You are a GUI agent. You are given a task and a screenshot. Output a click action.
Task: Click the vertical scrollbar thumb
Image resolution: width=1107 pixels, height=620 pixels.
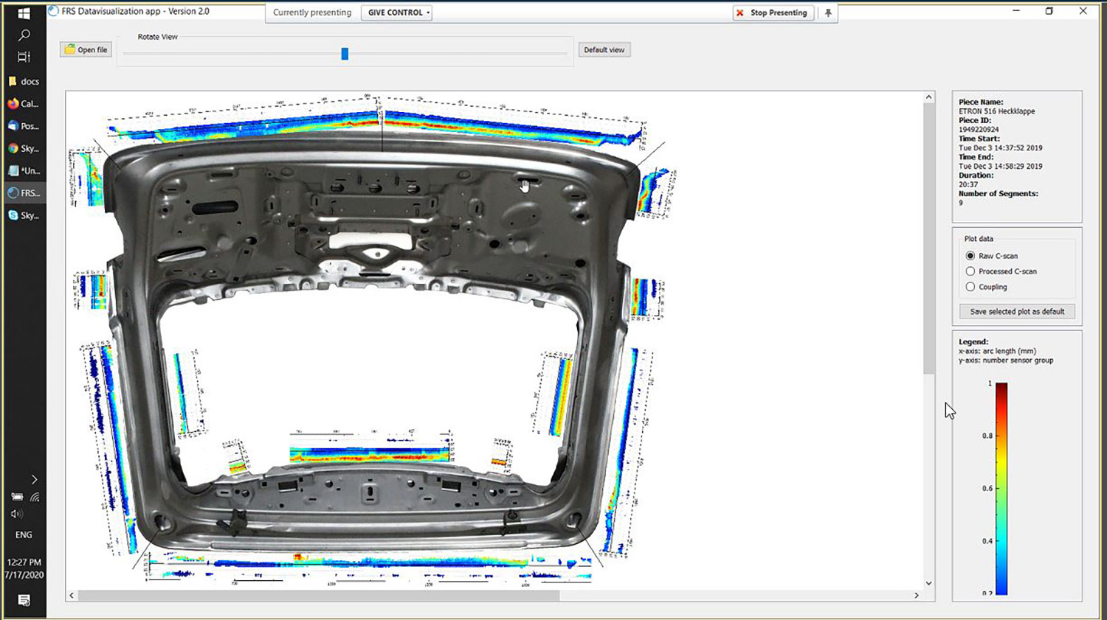tap(928, 238)
